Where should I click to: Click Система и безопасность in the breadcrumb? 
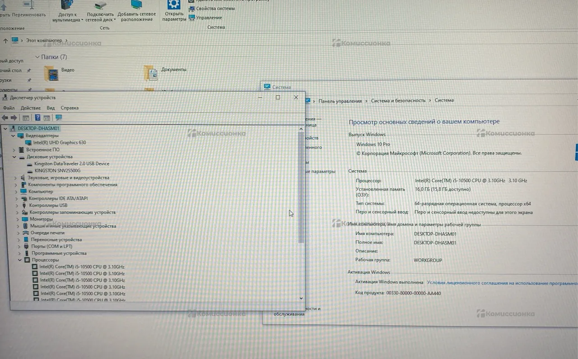point(398,101)
